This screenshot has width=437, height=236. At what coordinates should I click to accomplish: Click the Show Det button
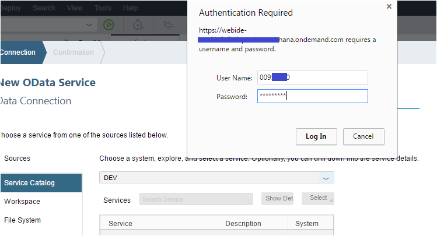[x=277, y=199]
